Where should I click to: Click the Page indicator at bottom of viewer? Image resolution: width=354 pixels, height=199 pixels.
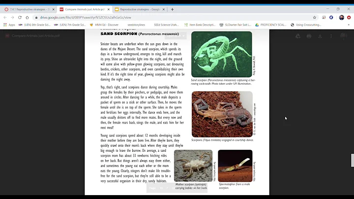[177, 188]
